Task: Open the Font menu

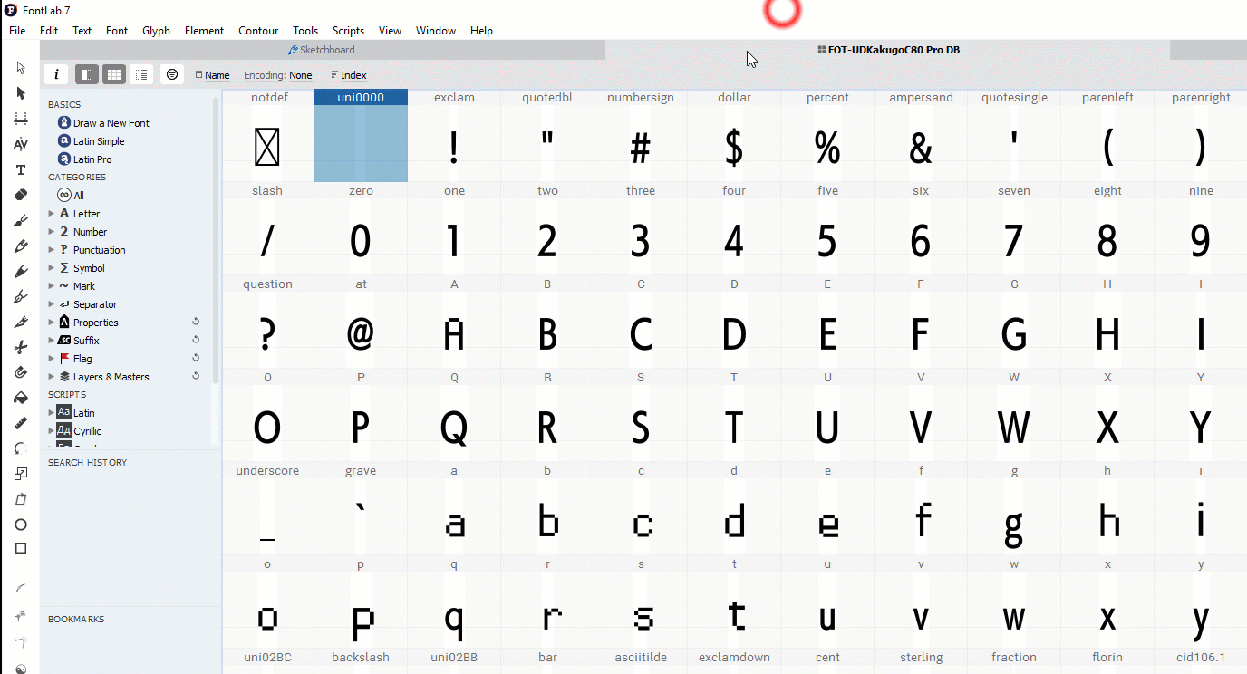Action: pos(117,31)
